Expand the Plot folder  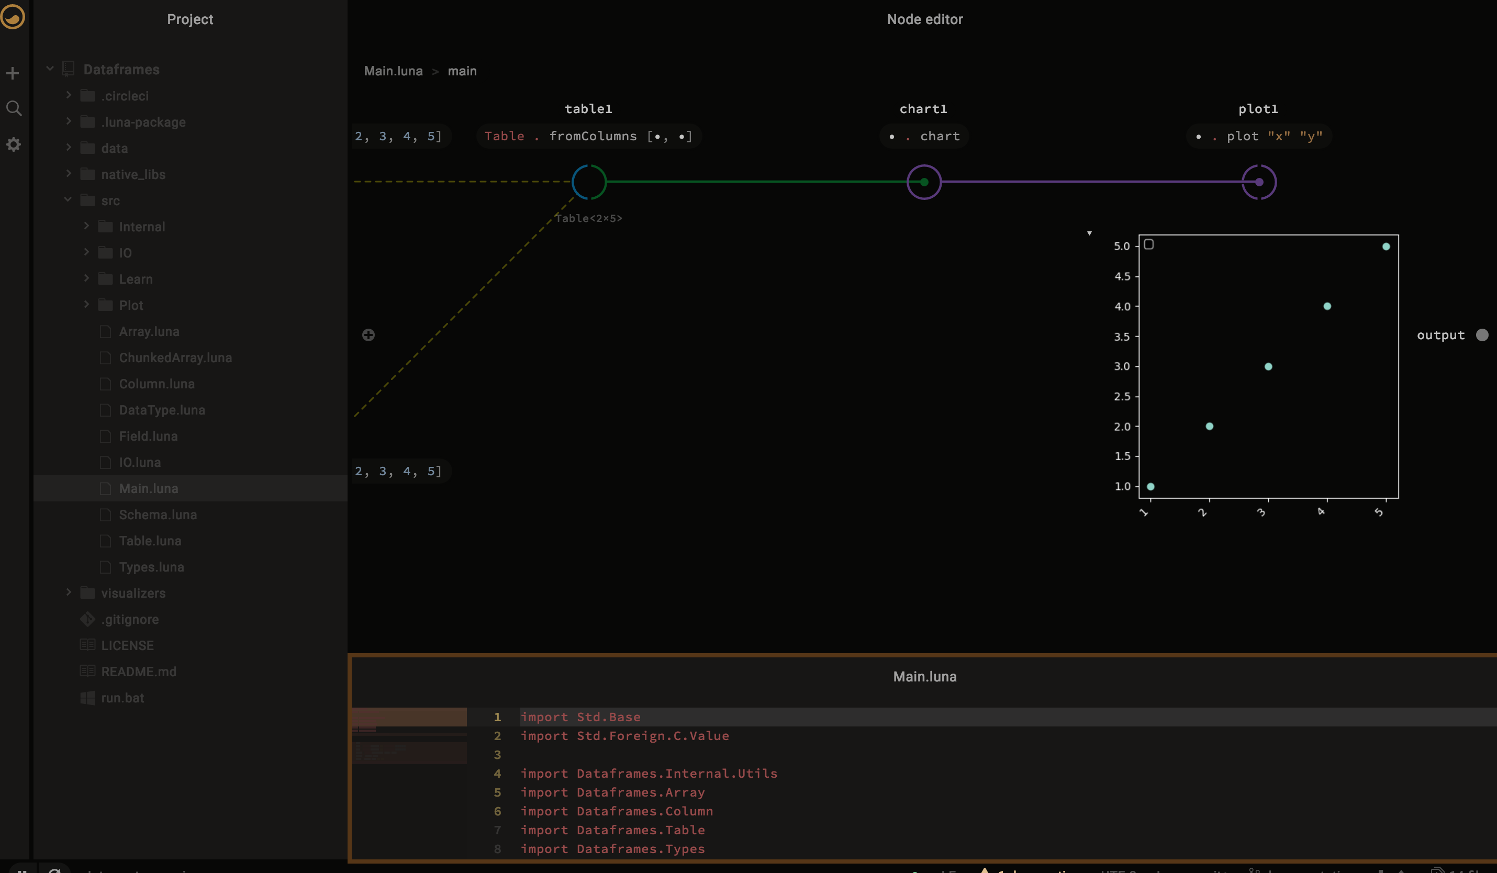[x=86, y=305]
